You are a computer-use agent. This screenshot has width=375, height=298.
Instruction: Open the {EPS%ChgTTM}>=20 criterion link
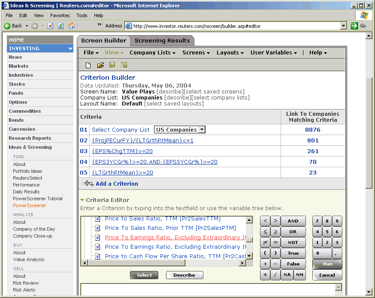(122, 151)
